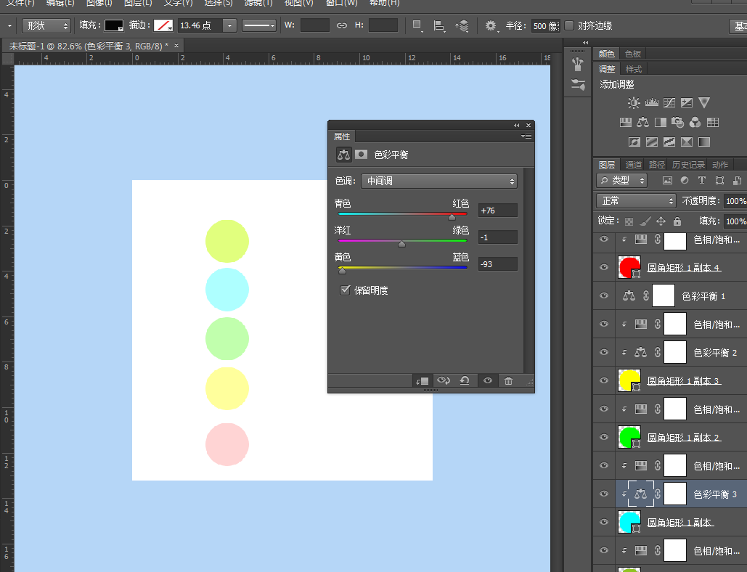The image size is (747, 572).
Task: Uncheck the 保留明度 checkbox
Action: coord(345,290)
